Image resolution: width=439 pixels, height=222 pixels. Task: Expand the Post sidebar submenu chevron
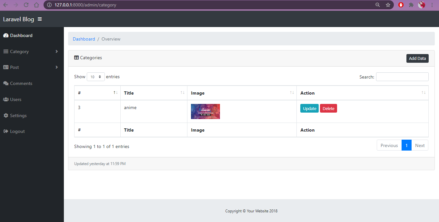click(57, 67)
